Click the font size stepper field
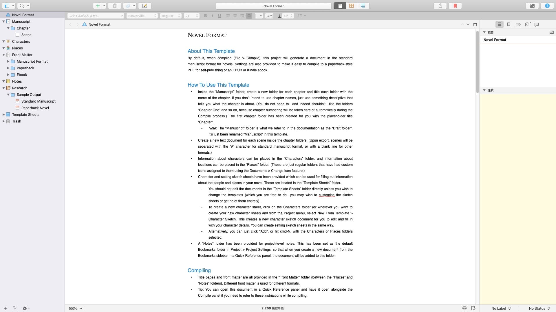 [x=191, y=16]
